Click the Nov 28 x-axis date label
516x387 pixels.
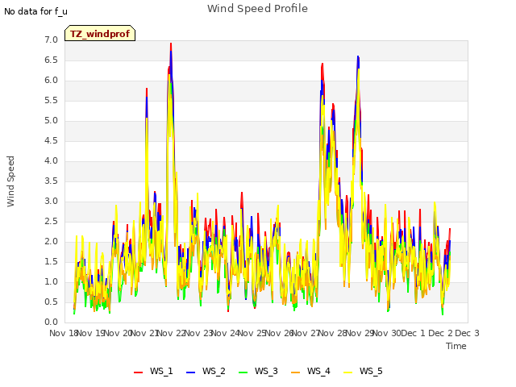coord(333,333)
